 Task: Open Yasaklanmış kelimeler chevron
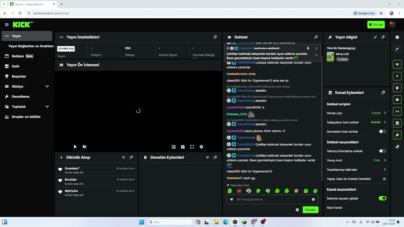point(385,170)
